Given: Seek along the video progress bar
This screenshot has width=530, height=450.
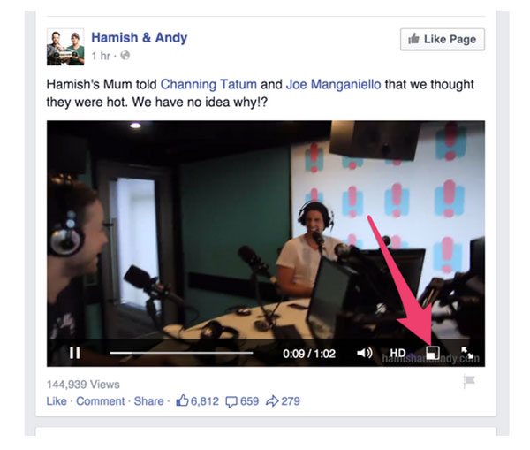Looking at the screenshot, I should [181, 353].
